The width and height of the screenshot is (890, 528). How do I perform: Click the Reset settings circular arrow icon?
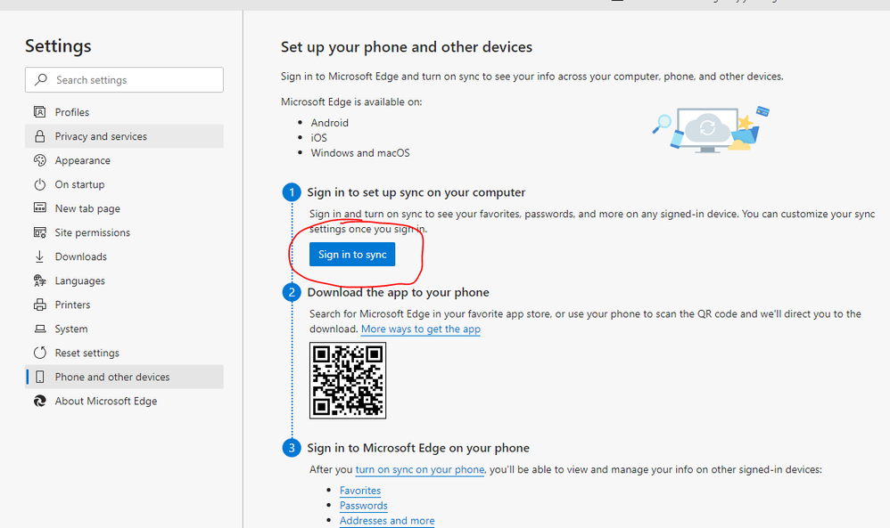[40, 353]
